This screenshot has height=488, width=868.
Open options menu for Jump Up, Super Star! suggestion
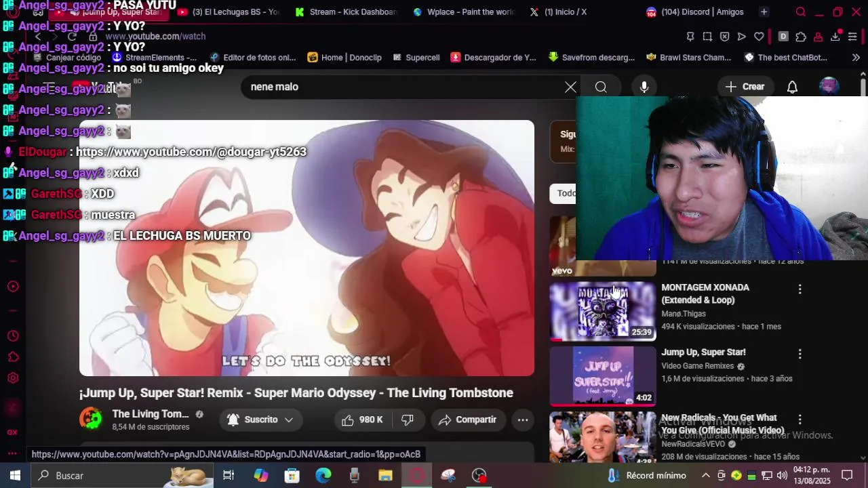800,354
